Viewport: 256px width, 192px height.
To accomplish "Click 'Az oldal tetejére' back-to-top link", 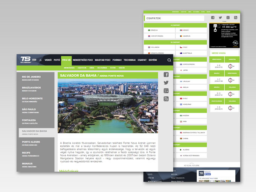I will pyautogui.click(x=192, y=165).
